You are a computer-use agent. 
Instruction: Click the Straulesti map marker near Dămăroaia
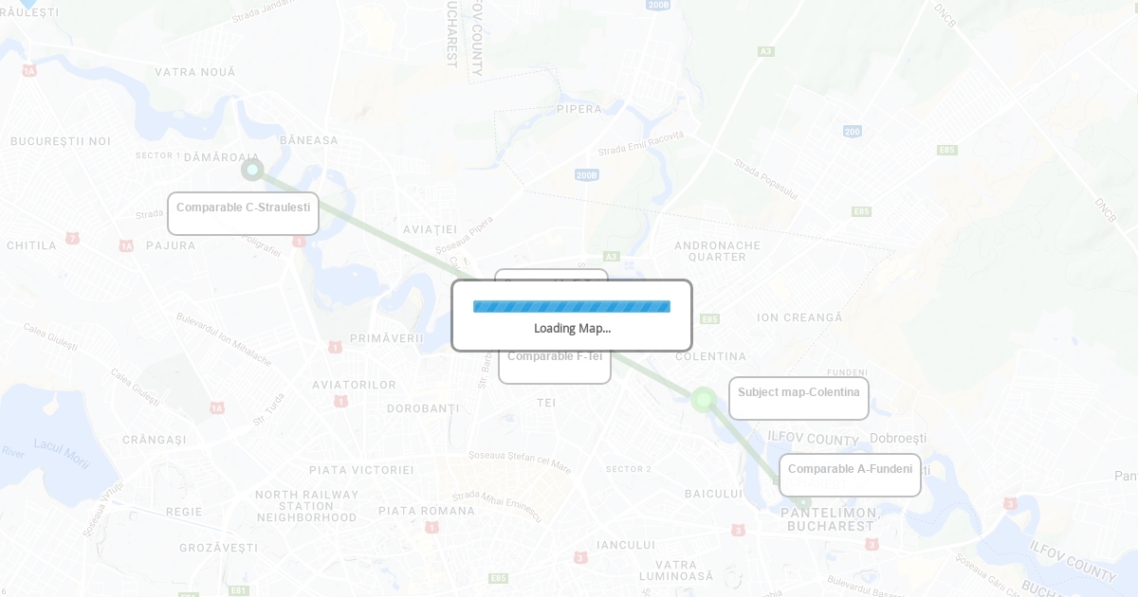tap(252, 170)
